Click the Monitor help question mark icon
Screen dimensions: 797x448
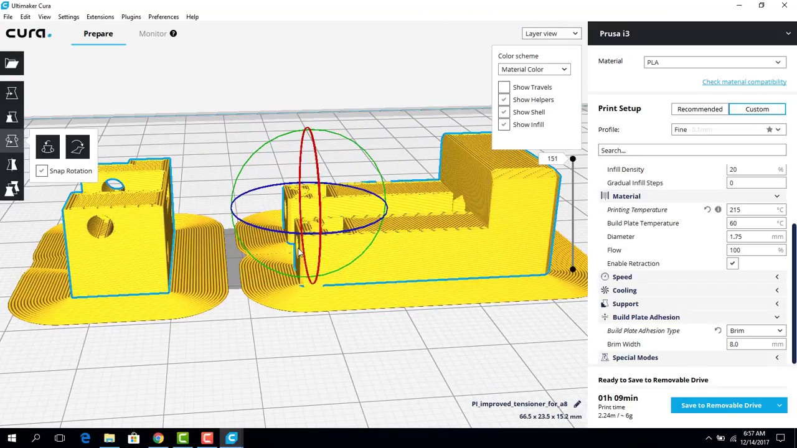(x=173, y=34)
